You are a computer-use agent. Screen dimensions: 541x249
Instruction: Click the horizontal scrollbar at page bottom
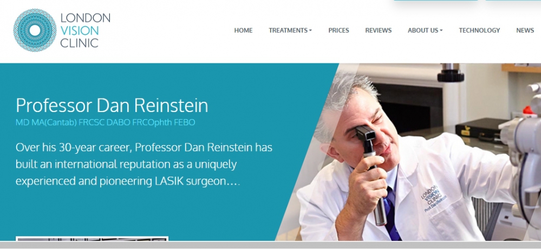(271, 245)
